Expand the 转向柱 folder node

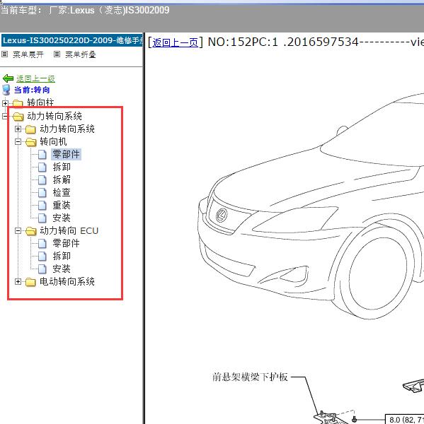(5, 103)
